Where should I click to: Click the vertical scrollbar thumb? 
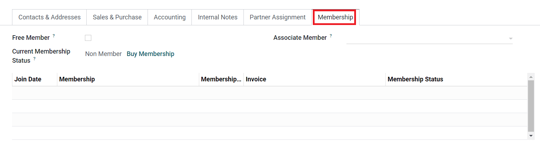531,106
